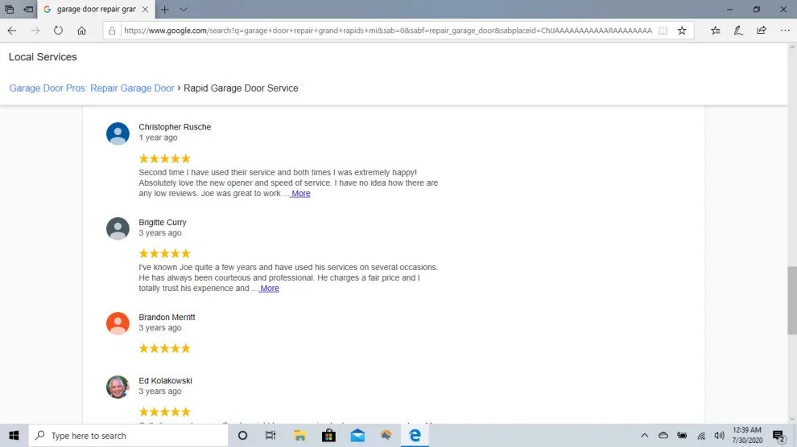This screenshot has height=447, width=797.
Task: Click '1 year ago' review date
Action: pos(158,137)
